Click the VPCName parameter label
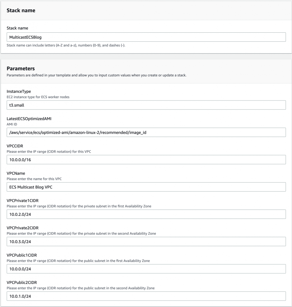Viewport: 292px width, 307px height. pos(16,173)
